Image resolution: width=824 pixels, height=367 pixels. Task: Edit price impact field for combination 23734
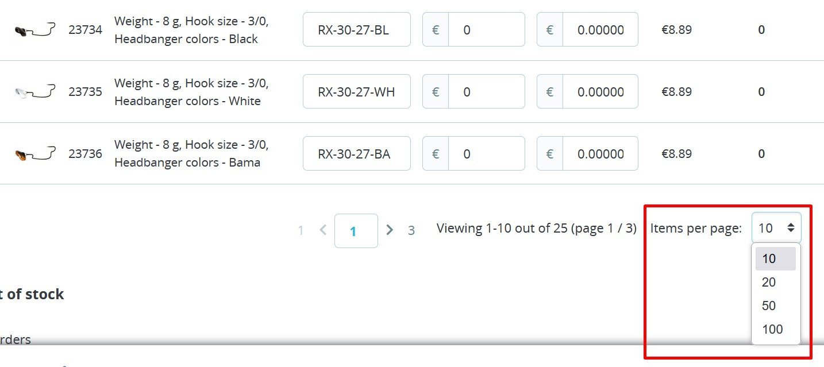[473, 29]
